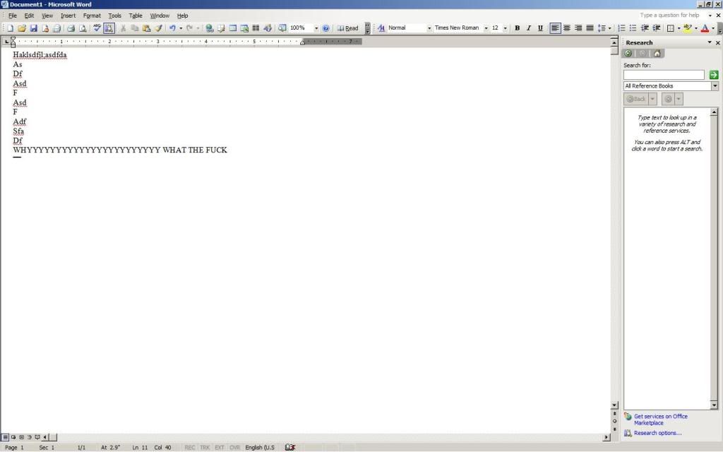This screenshot has height=452, width=723.
Task: Insert a table using the toolbar icon
Action: coord(232,28)
